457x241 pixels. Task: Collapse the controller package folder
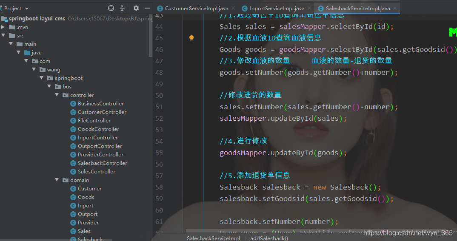pos(57,95)
